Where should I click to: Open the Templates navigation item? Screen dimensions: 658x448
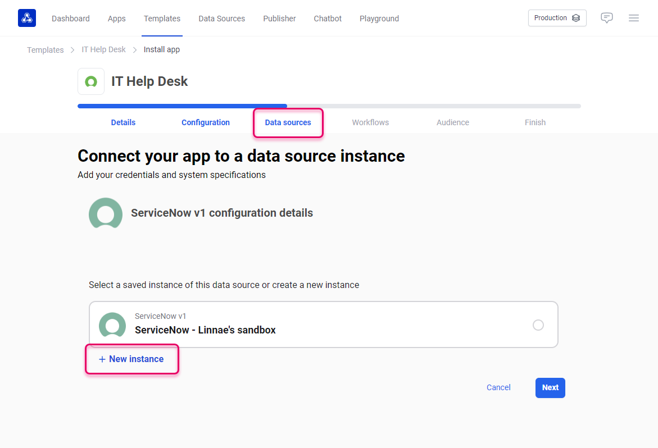(162, 19)
